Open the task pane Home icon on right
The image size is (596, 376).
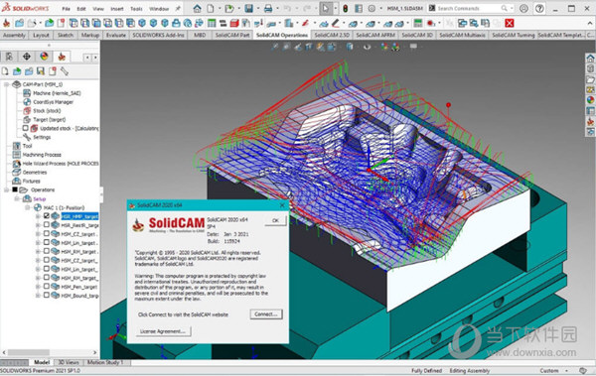(x=590, y=59)
